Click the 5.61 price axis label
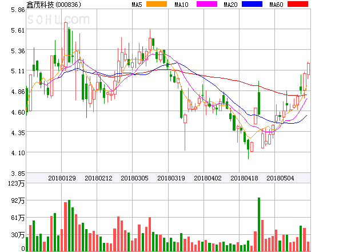Screen dimensions: 343x252 pos(18,30)
